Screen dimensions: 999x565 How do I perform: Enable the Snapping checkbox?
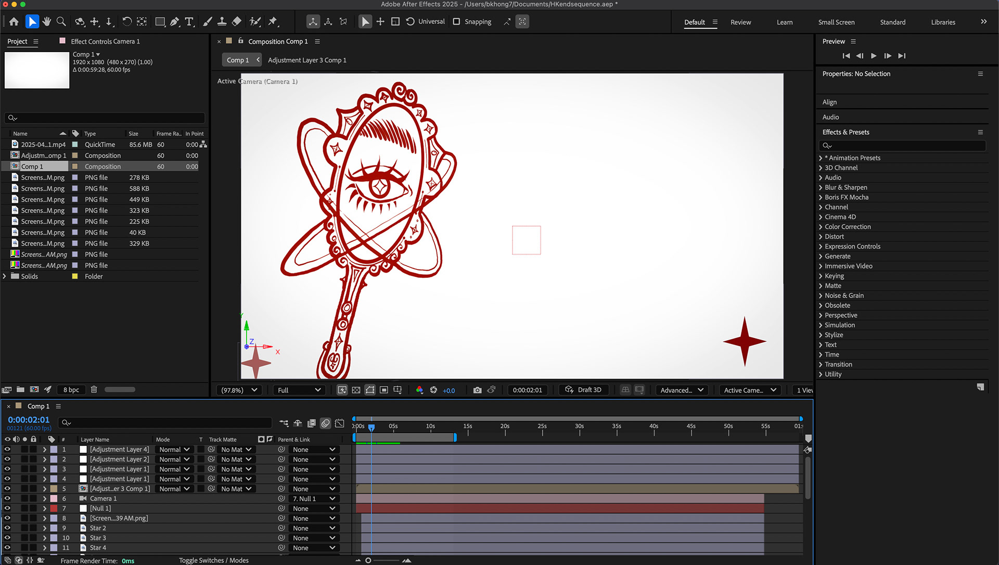click(456, 21)
